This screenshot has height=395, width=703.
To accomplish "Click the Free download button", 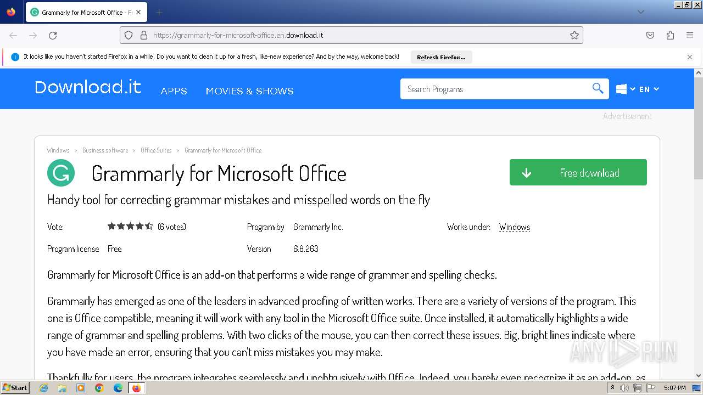I will [578, 172].
